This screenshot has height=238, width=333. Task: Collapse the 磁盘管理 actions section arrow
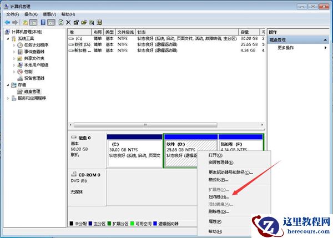(x=325, y=40)
